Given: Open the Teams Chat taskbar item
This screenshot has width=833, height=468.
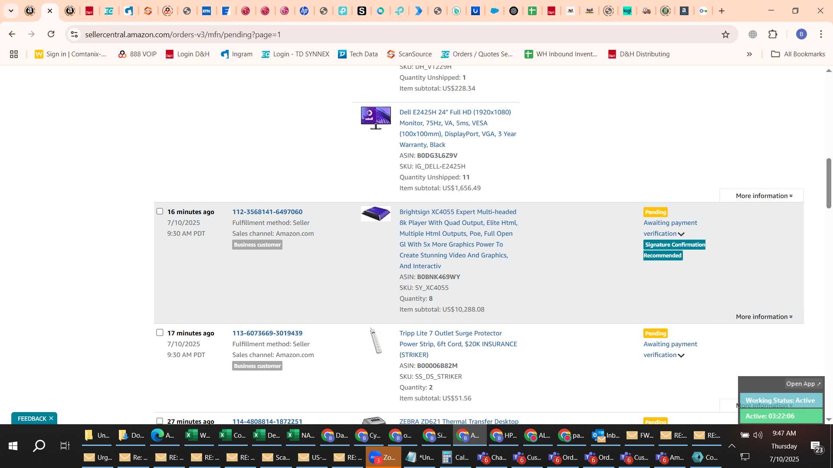Looking at the screenshot, I should pyautogui.click(x=492, y=458).
